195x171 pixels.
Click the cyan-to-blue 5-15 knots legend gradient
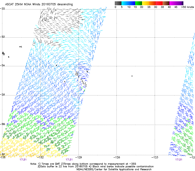coord(128,3)
